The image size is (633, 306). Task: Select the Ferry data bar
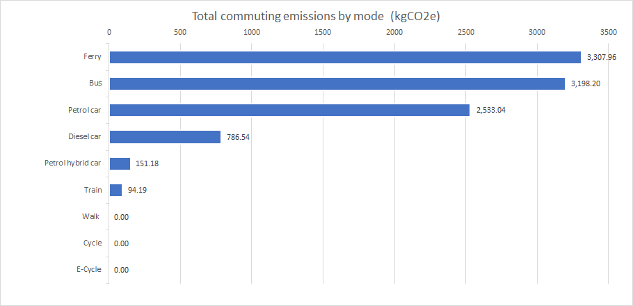(x=344, y=57)
